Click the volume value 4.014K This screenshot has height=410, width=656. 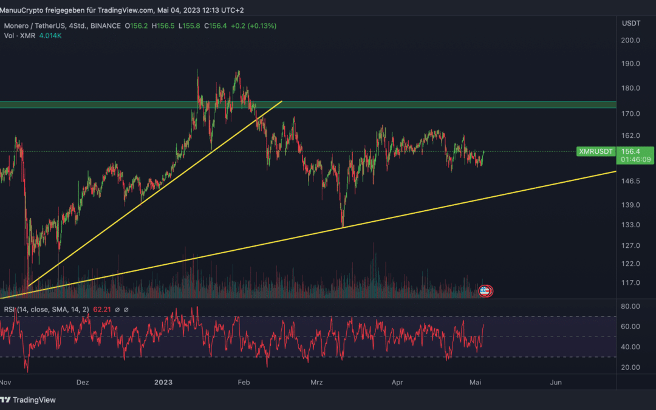50,36
